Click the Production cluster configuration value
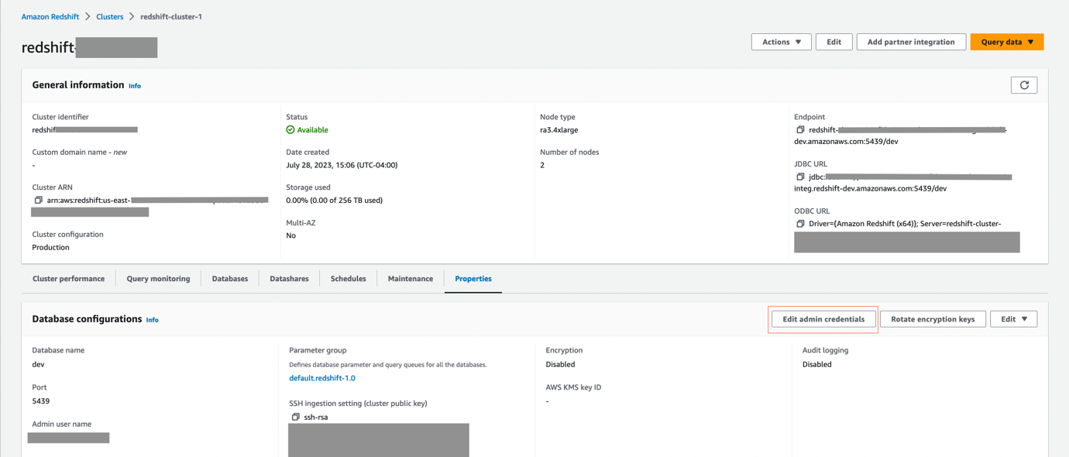This screenshot has width=1069, height=457. [50, 247]
